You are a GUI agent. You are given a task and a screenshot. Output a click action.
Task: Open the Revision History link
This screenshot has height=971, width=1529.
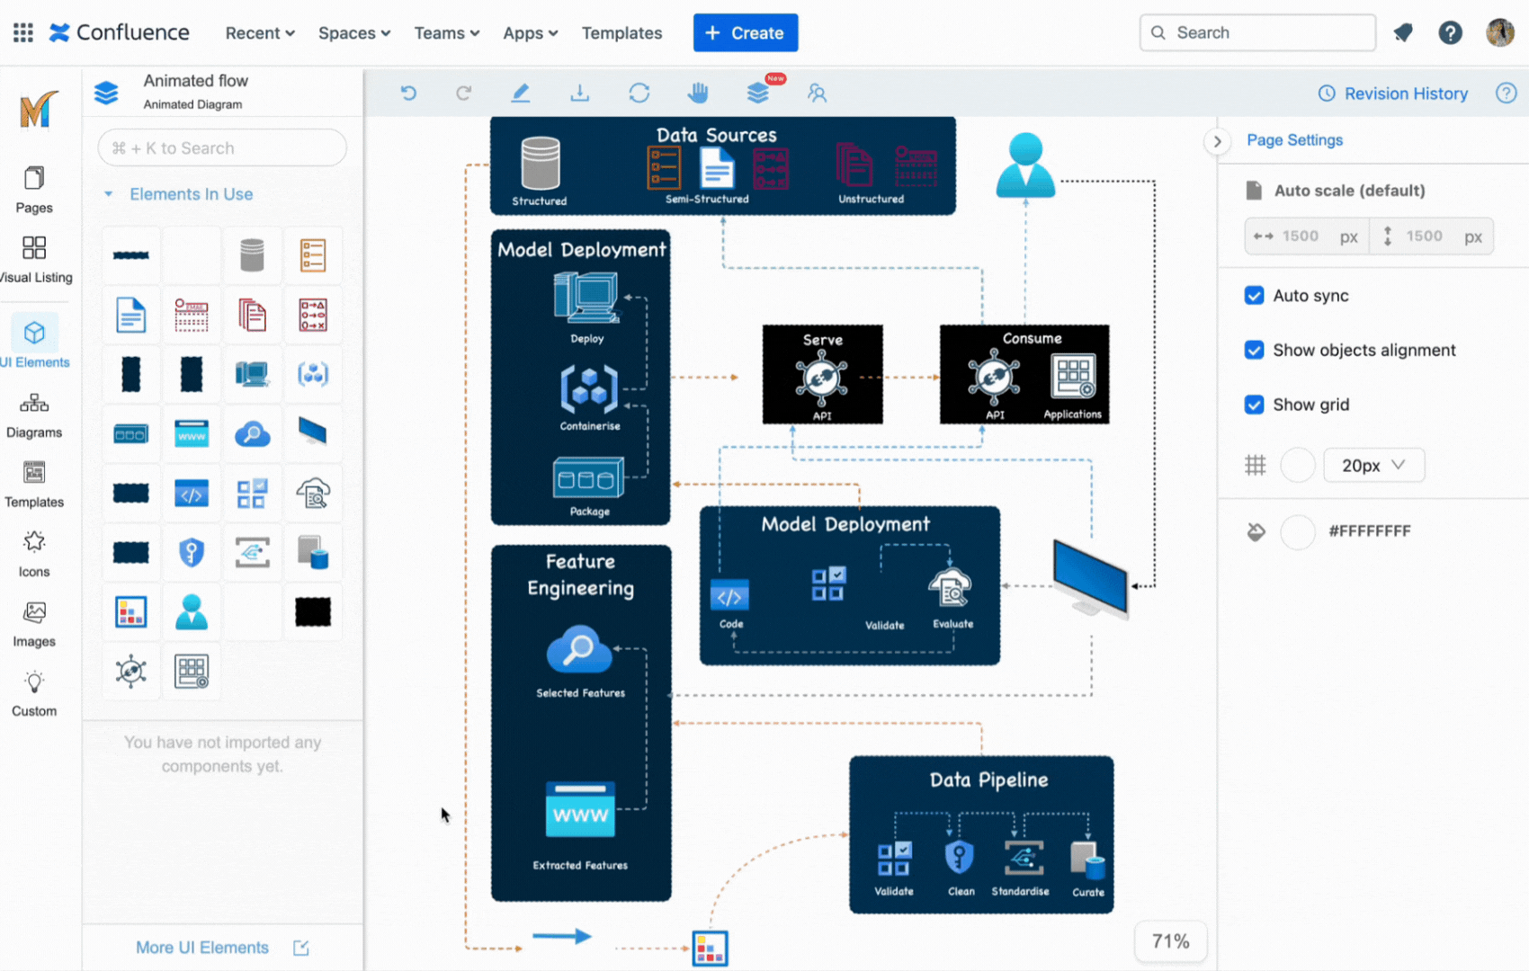[1393, 94]
